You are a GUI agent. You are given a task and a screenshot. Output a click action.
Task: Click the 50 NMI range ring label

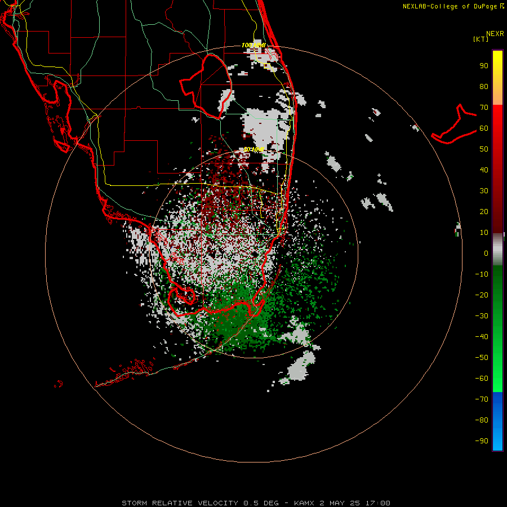point(253,149)
